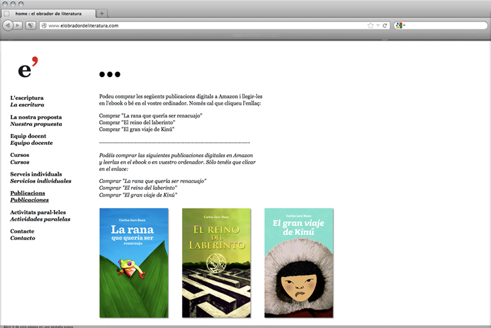Screen dimensions: 491x328
Task: Click the El Reino del Laberinto book cover
Action: pyautogui.click(x=216, y=263)
